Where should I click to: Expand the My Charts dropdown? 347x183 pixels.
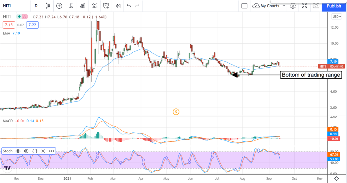tap(284, 6)
